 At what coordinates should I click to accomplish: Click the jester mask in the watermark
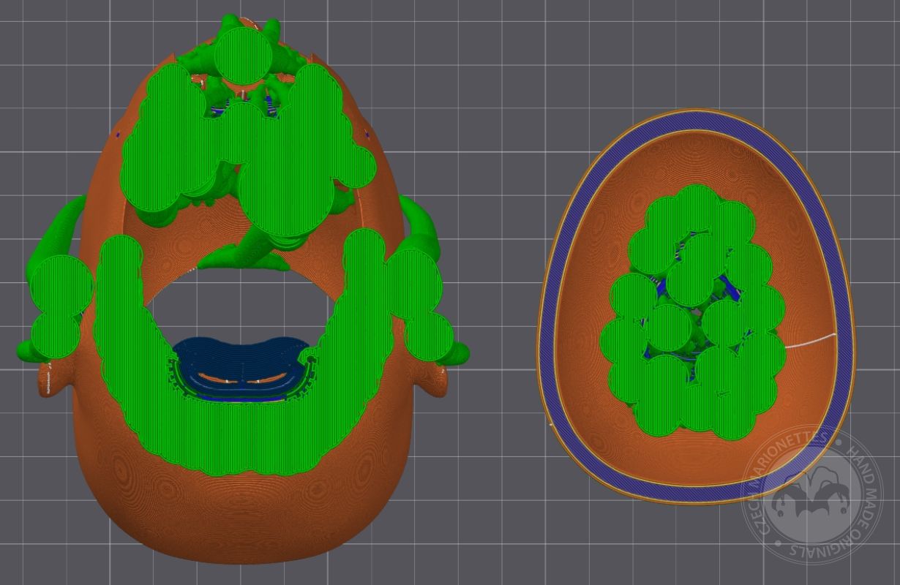point(803,506)
